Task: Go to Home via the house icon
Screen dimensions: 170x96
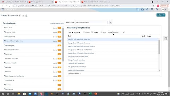Action: click(x=142, y=9)
